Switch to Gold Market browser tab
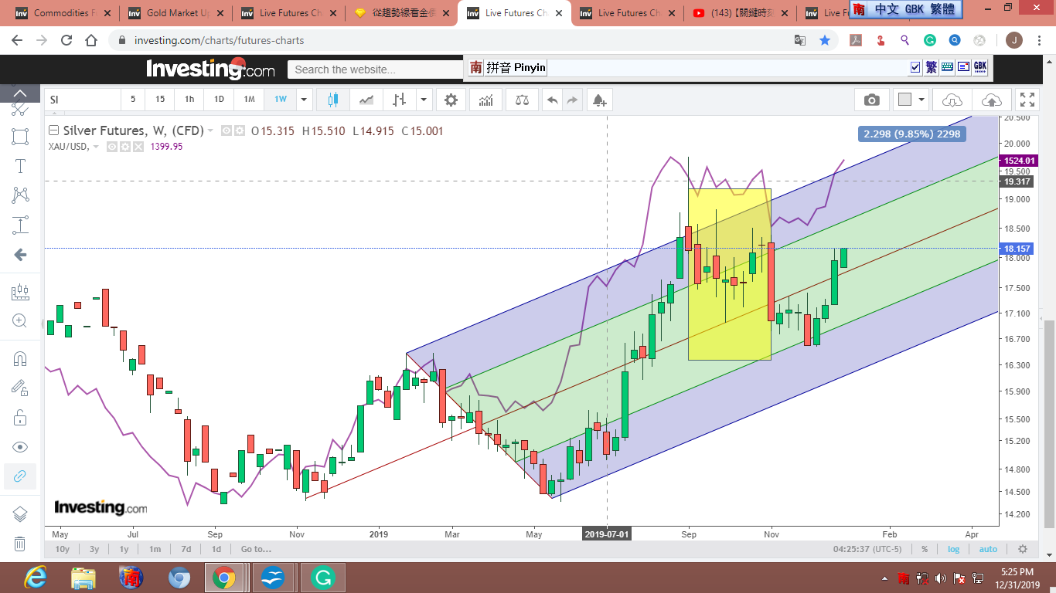Viewport: 1056px width, 593px height. (x=175, y=13)
